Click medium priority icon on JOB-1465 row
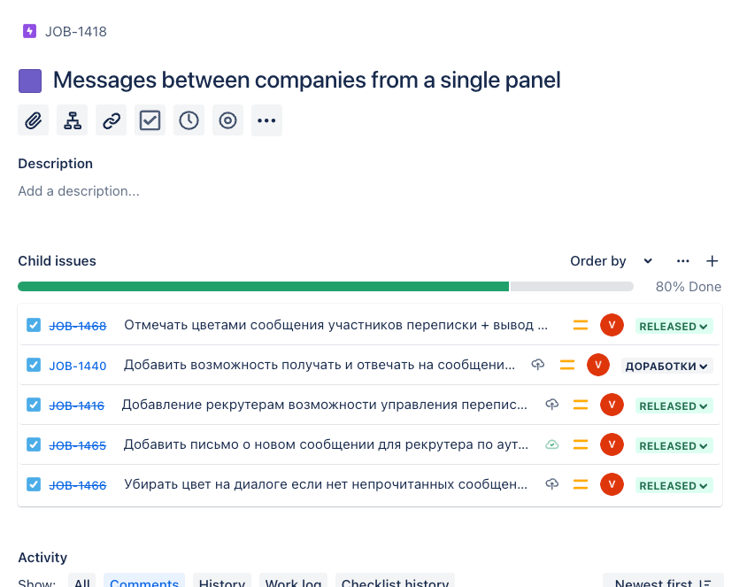Image resolution: width=747 pixels, height=587 pixels. (x=581, y=444)
